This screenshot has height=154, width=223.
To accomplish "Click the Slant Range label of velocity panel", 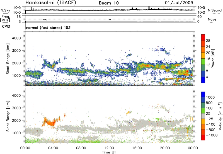I will (x=8, y=116).
